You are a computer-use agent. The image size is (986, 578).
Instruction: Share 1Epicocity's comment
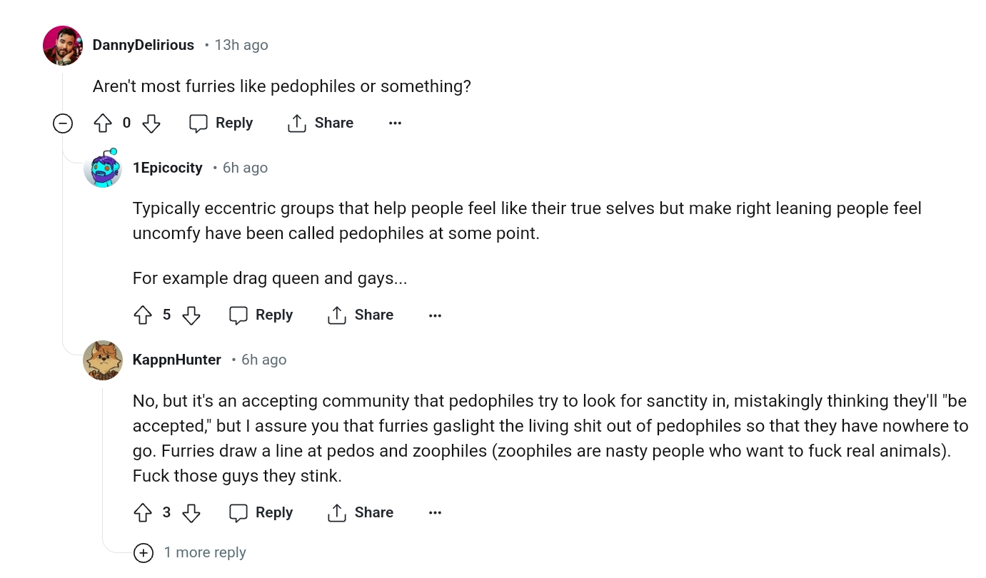[361, 315]
